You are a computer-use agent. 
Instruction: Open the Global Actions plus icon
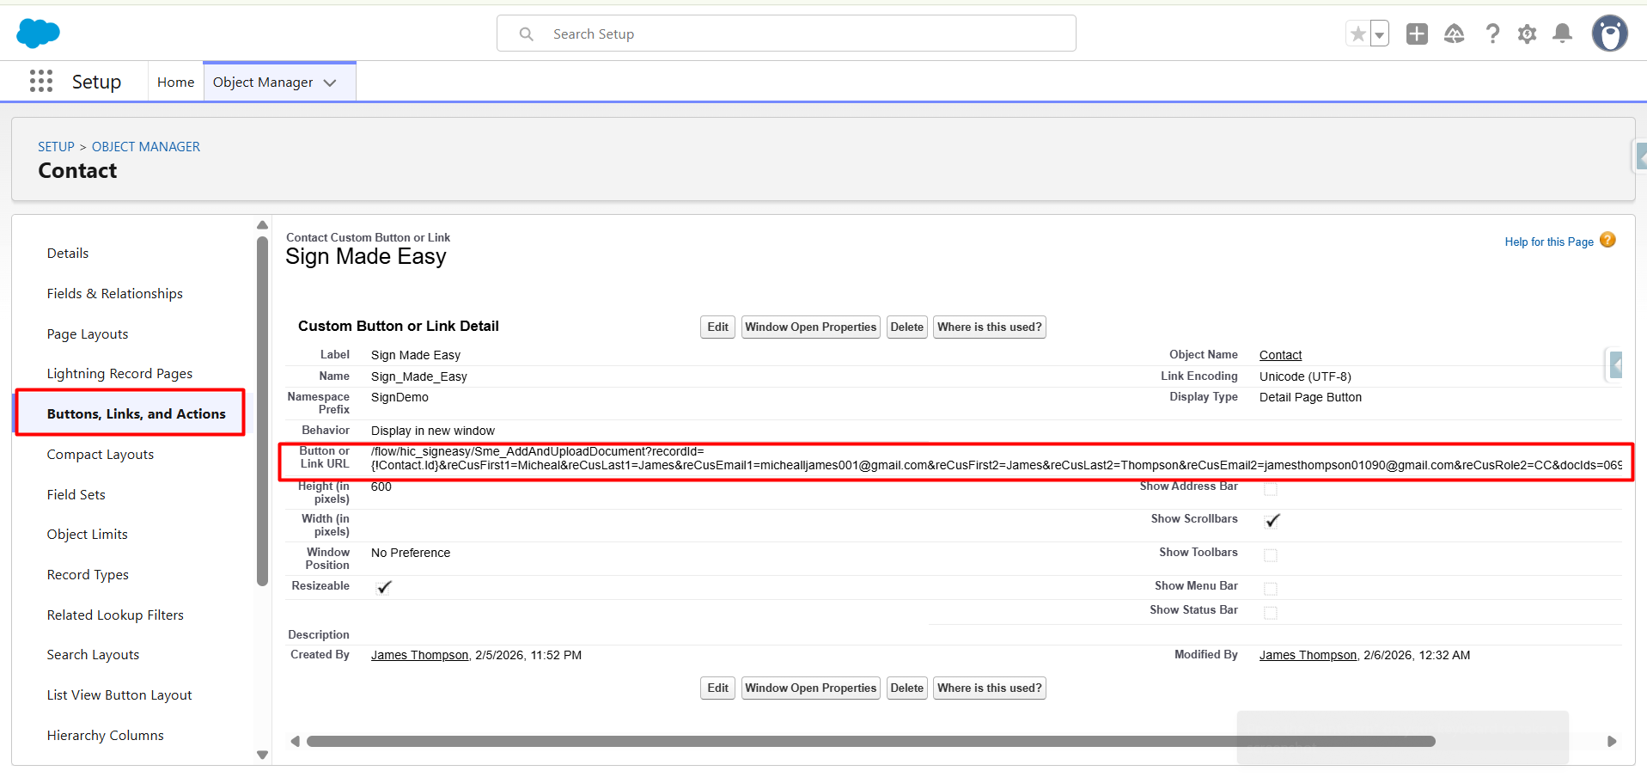pyautogui.click(x=1417, y=34)
